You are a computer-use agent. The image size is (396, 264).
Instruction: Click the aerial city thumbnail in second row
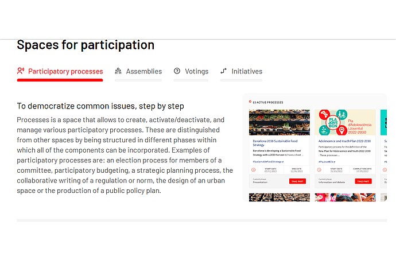[x=279, y=197]
